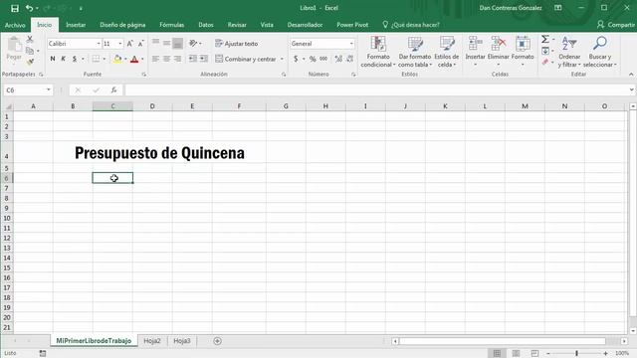Increase font size with the large A

(130, 44)
